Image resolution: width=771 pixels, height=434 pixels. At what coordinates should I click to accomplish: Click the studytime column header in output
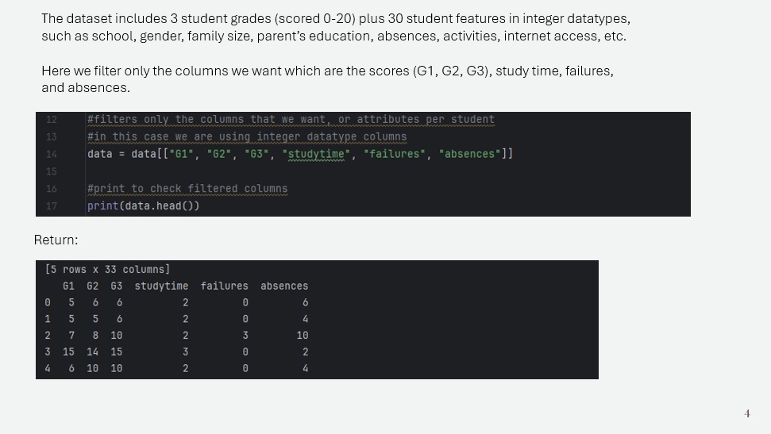click(161, 286)
